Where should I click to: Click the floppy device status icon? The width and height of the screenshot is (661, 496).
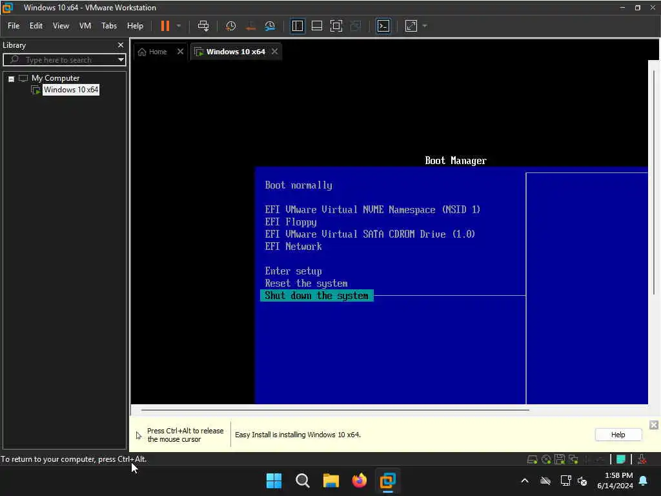[x=560, y=459]
